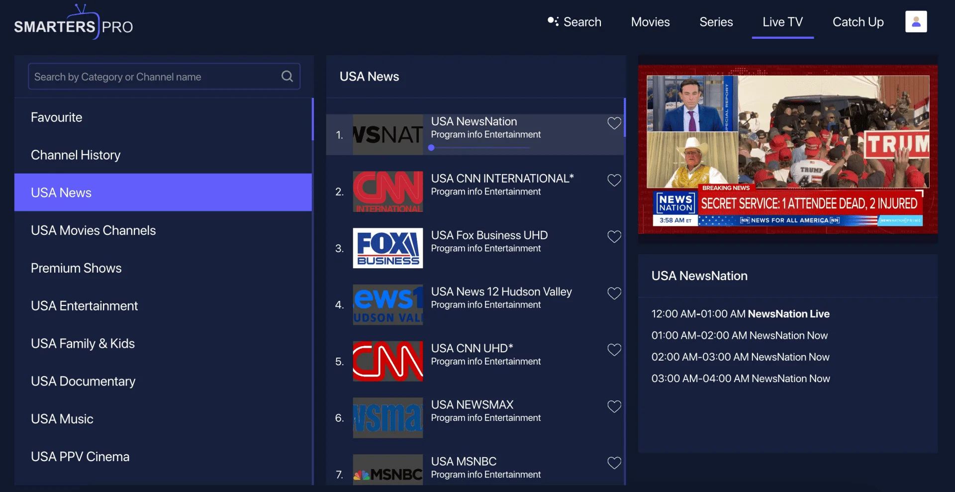Select the Favourite category

(x=163, y=117)
